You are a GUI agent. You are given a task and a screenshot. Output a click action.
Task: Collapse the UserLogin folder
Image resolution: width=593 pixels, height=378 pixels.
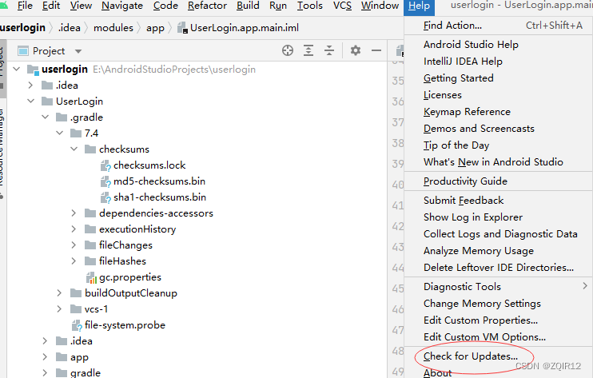31,101
